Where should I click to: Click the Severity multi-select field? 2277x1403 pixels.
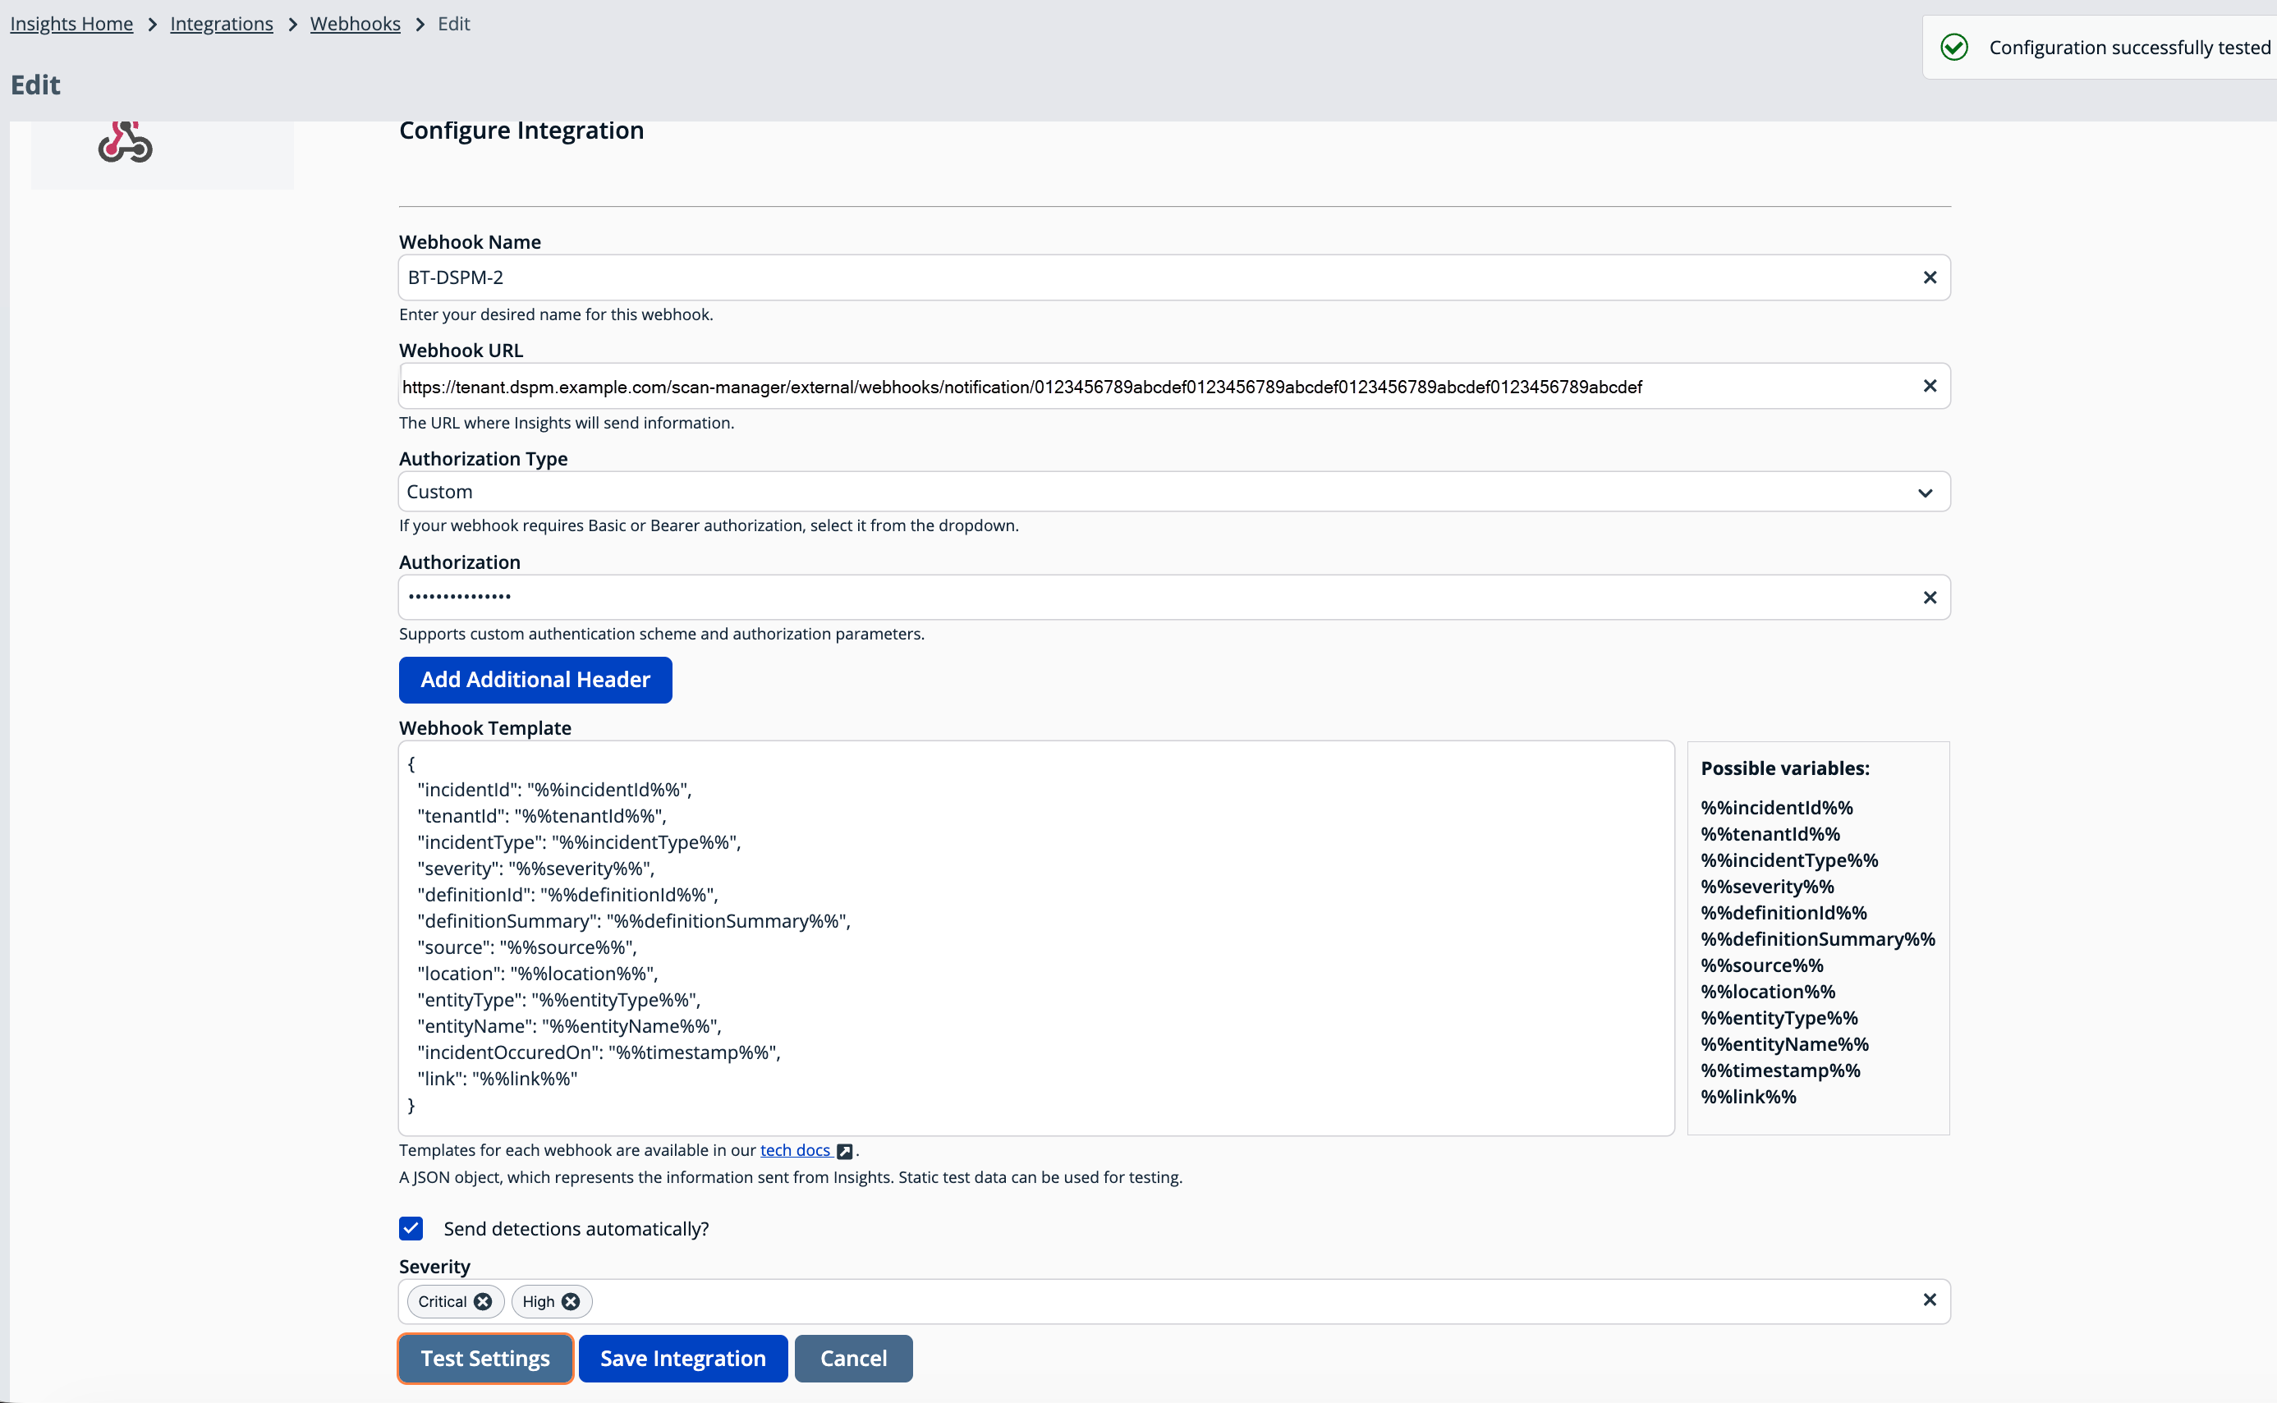tap(1173, 1302)
